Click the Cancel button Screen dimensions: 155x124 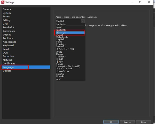(127, 122)
